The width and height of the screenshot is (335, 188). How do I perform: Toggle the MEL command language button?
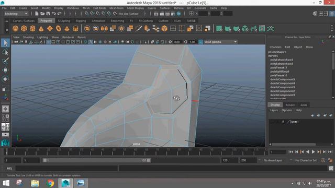coord(9,168)
